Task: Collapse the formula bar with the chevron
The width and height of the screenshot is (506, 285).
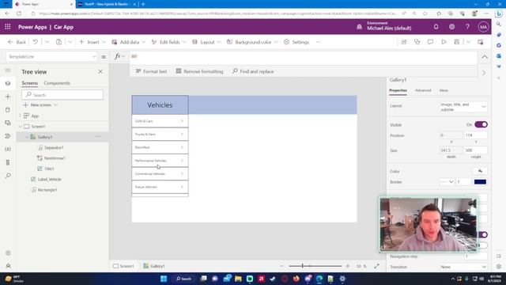Action: pyautogui.click(x=485, y=57)
